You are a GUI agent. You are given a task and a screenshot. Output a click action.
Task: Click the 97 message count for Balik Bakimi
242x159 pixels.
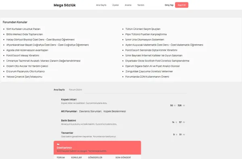[180, 122]
